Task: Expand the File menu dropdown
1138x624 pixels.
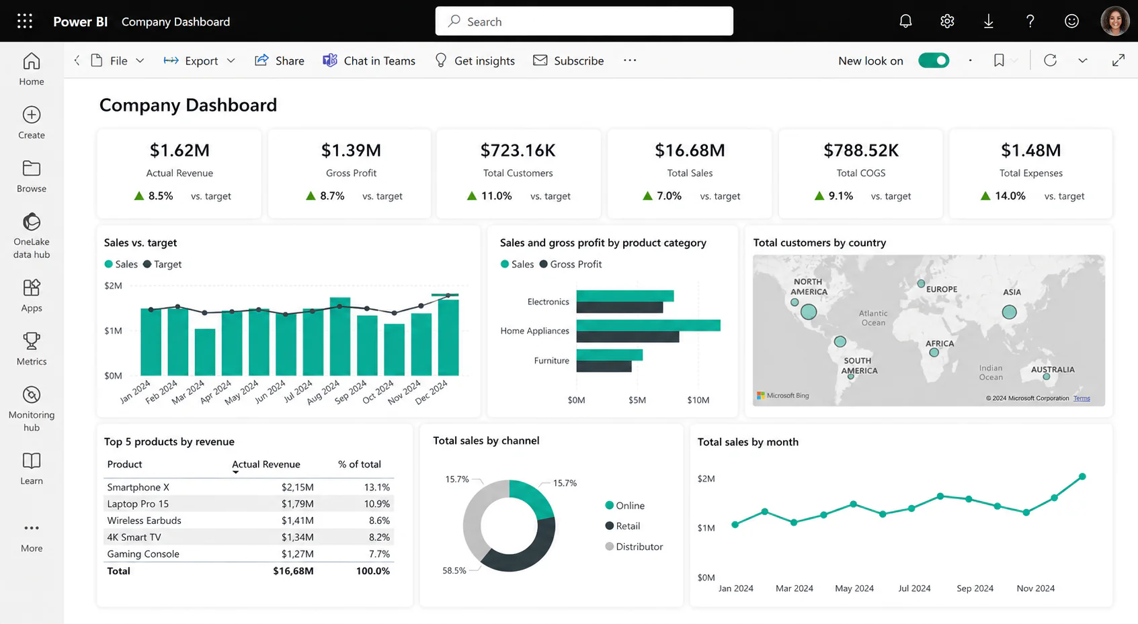Action: tap(140, 60)
